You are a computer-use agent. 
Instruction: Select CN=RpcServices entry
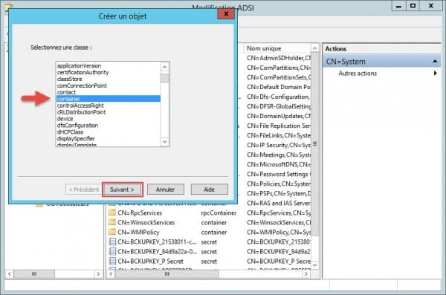pyautogui.click(x=140, y=213)
